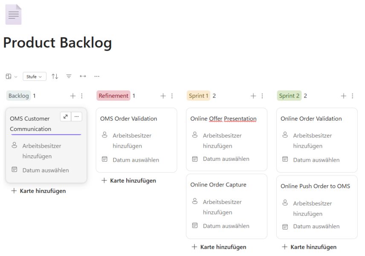Screen dimensions: 365x256
Task: Click the red Refinement label tag
Action: coord(113,96)
